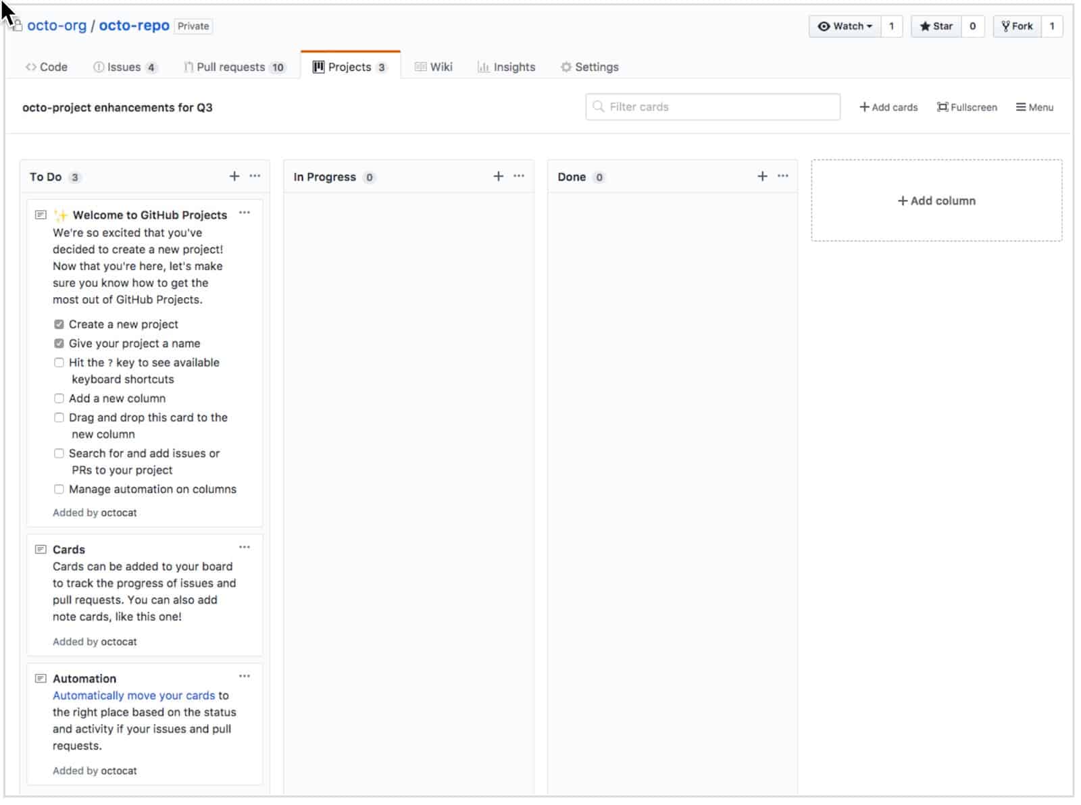
Task: Check Create a new project checkbox
Action: tap(59, 324)
